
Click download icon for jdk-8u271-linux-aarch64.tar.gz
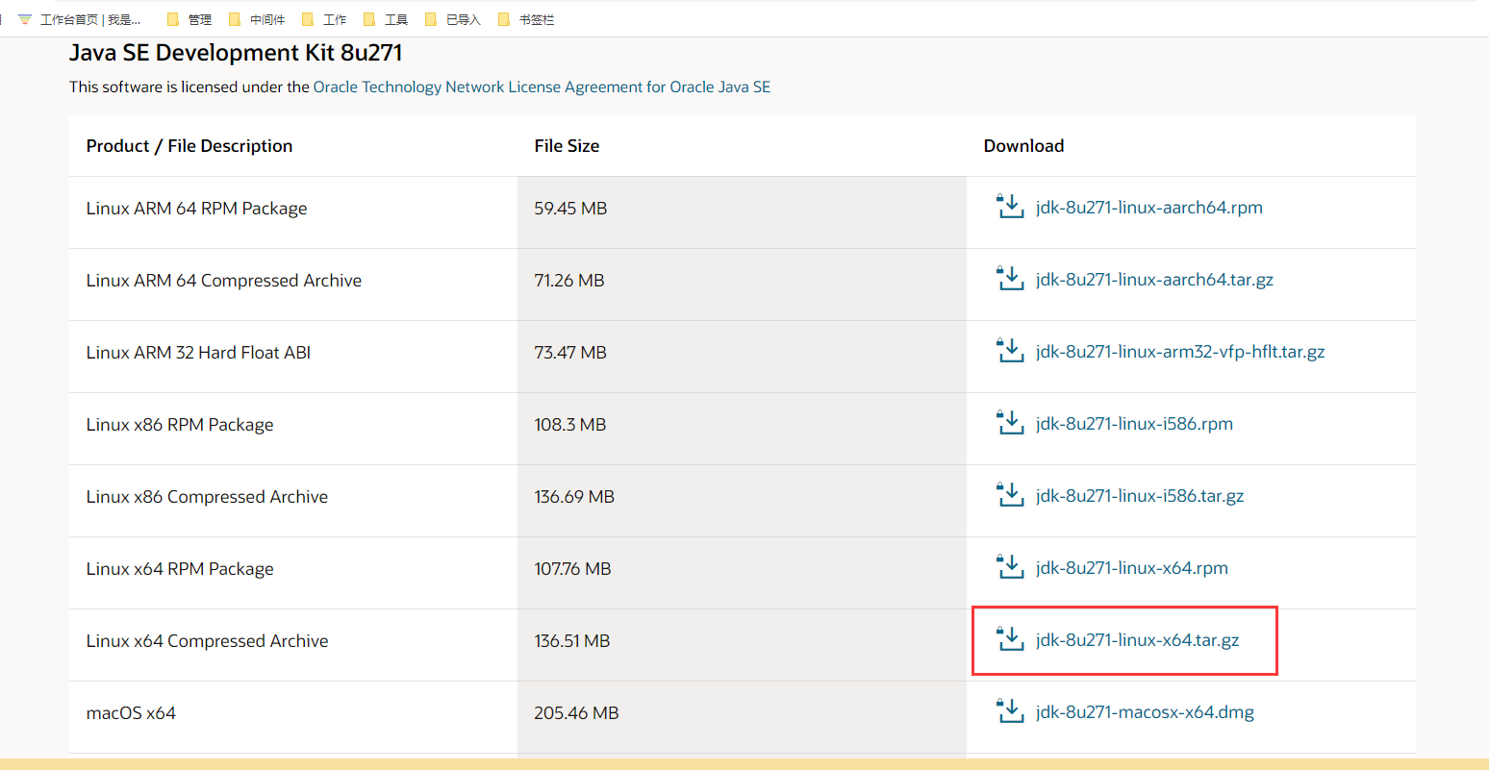tap(1010, 279)
